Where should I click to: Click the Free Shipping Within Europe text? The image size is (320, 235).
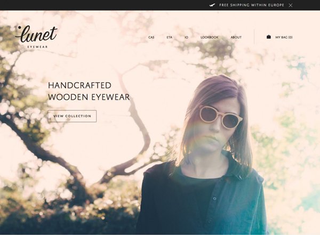coord(252,5)
